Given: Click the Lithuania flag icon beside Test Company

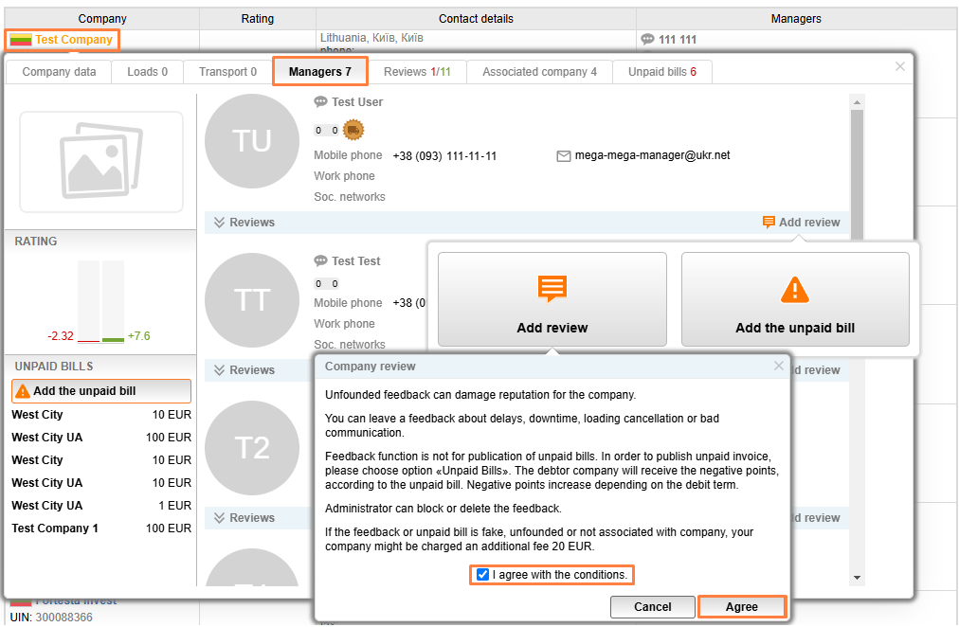Looking at the screenshot, I should click(21, 40).
